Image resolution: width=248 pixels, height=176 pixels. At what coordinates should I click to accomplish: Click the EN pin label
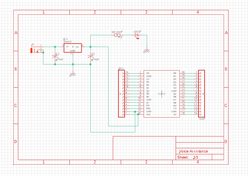[x=148, y=105]
